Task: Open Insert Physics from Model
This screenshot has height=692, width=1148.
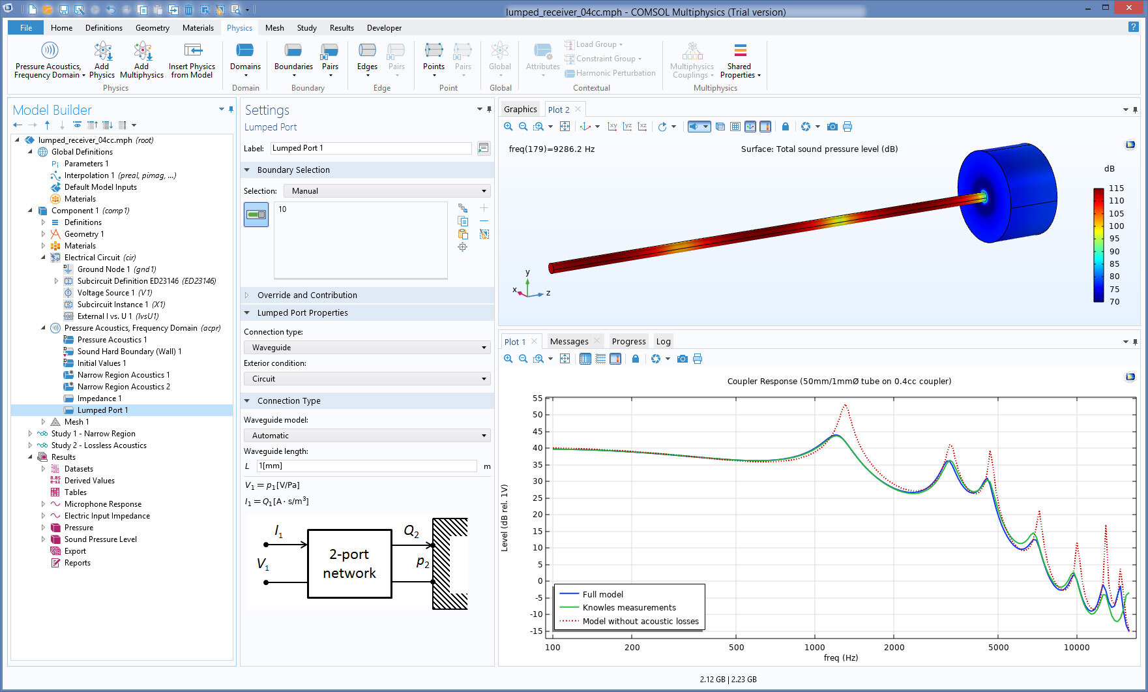Action: tap(192, 59)
